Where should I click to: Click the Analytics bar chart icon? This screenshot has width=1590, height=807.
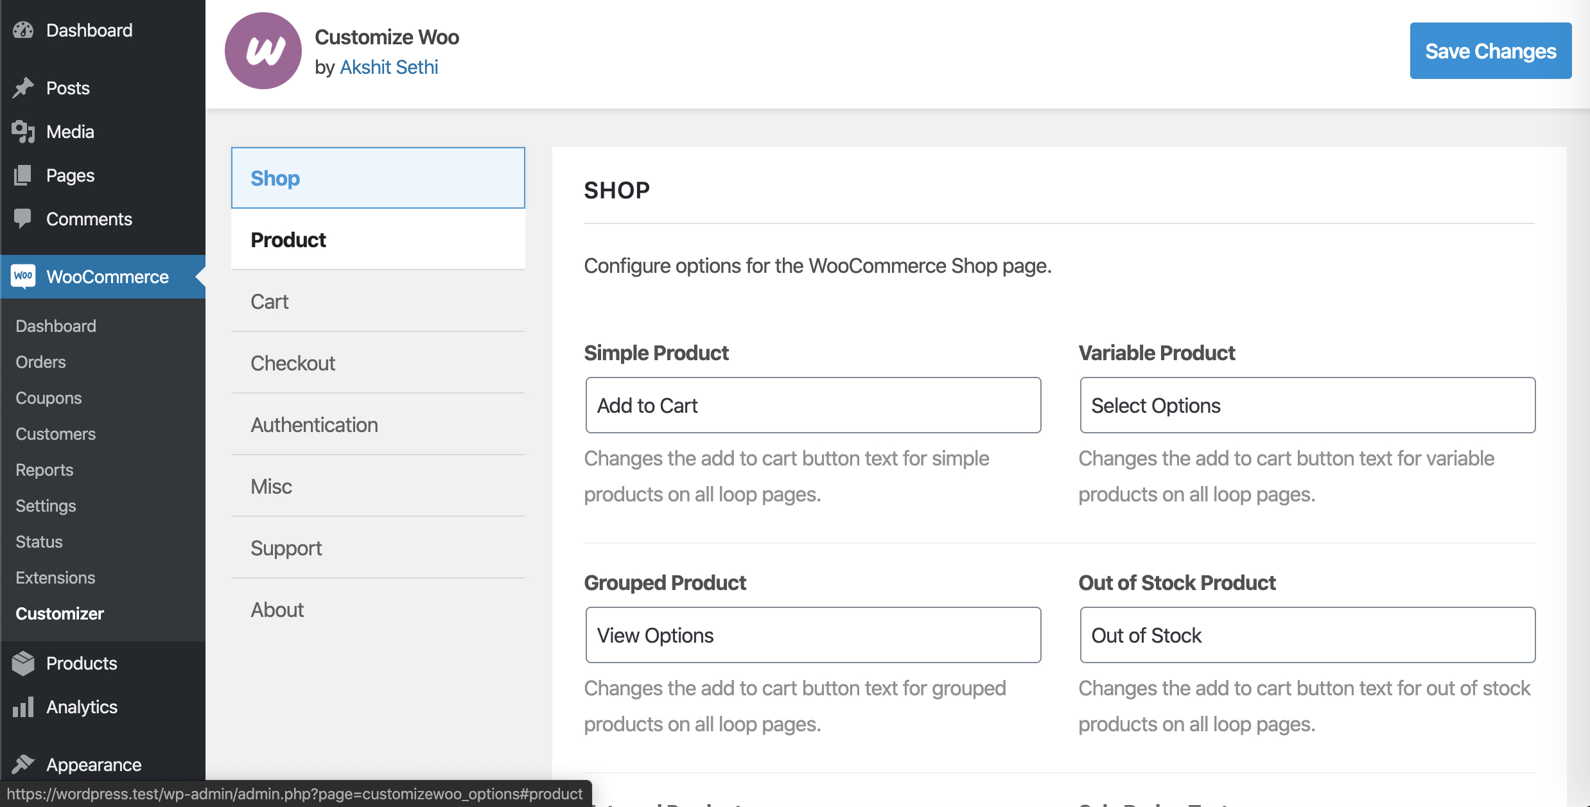(x=23, y=707)
